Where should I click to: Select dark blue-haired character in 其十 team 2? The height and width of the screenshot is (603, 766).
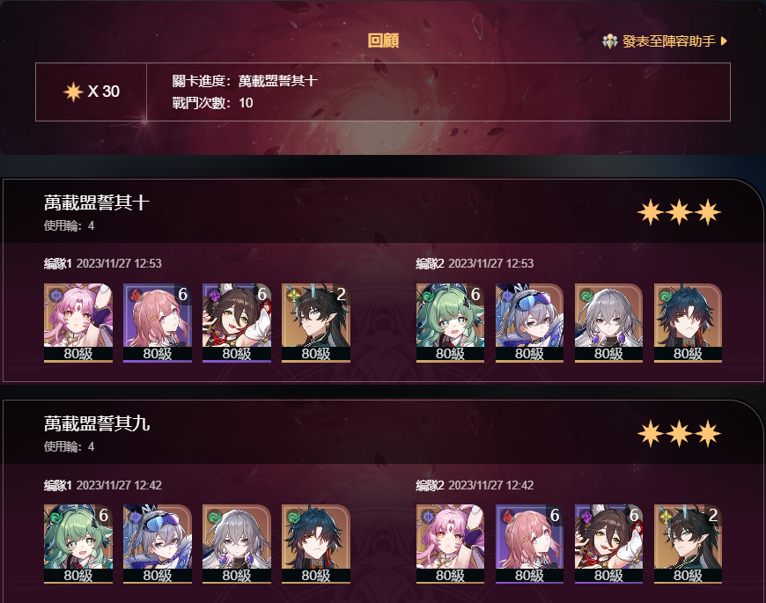[x=688, y=323]
